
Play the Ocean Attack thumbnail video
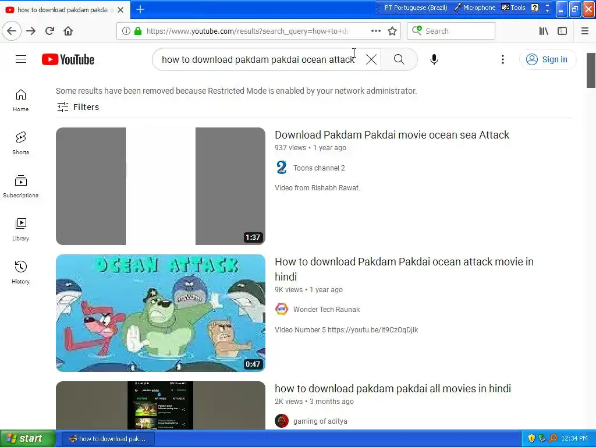click(x=161, y=313)
